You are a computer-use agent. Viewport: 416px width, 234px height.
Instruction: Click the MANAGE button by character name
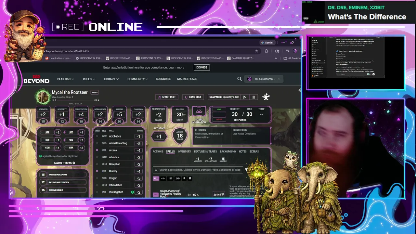coord(95,92)
